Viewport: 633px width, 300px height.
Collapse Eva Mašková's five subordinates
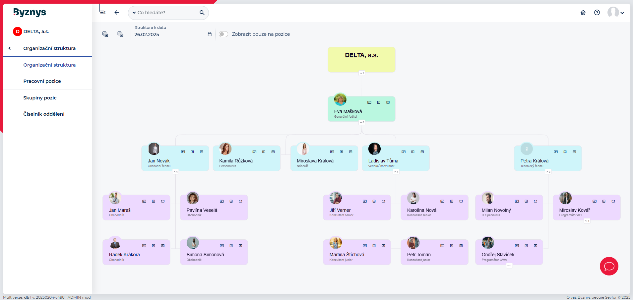coord(362,122)
